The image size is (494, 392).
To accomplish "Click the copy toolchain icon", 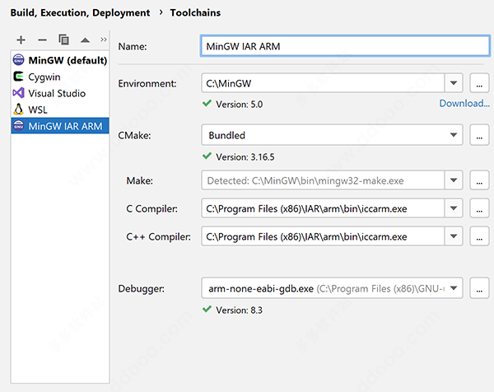I will (x=63, y=40).
